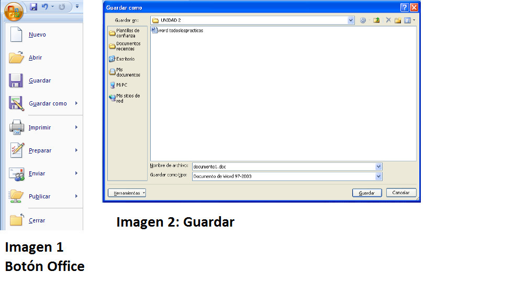This screenshot has width=525, height=307.
Task: Open the Views icon in dialog toolbar
Action: pos(408,20)
